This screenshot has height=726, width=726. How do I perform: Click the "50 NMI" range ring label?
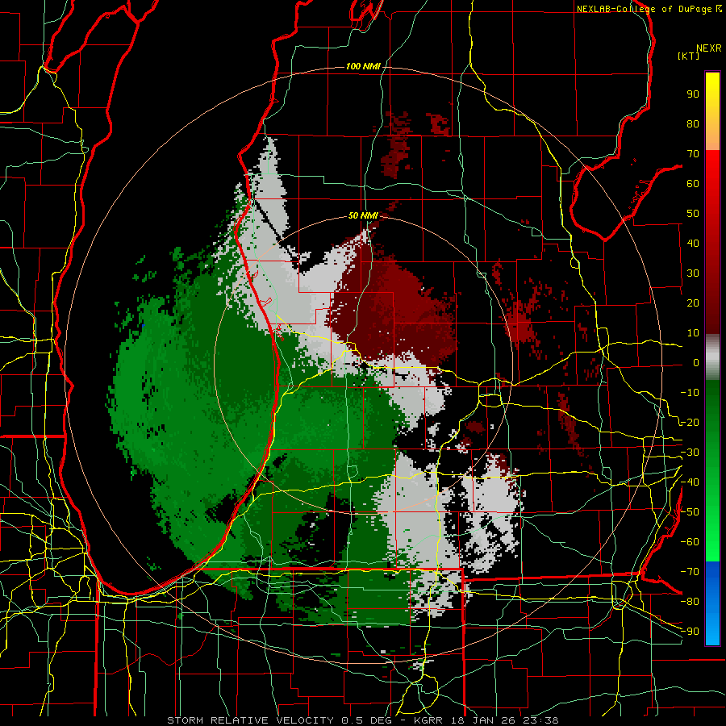(363, 215)
